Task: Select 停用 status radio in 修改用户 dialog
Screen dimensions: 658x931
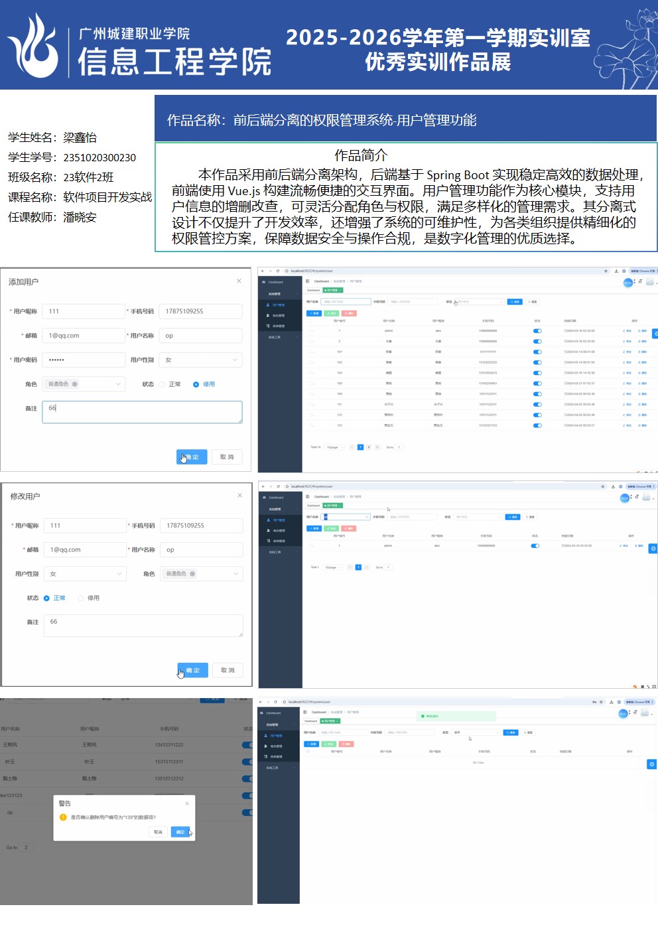Action: pyautogui.click(x=81, y=598)
